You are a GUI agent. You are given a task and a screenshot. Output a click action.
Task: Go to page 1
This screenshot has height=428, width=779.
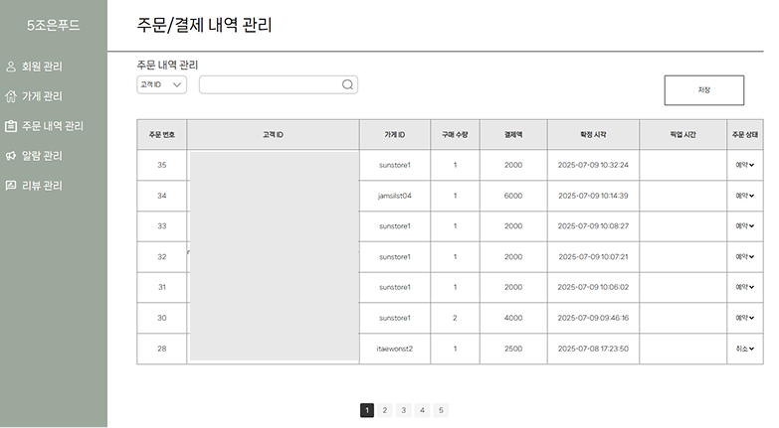pos(367,410)
